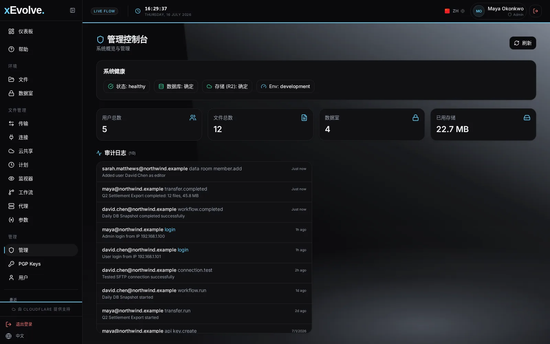The image size is (550, 344).
Task: Click the 管理 shield icon in sidebar
Action: (11, 250)
